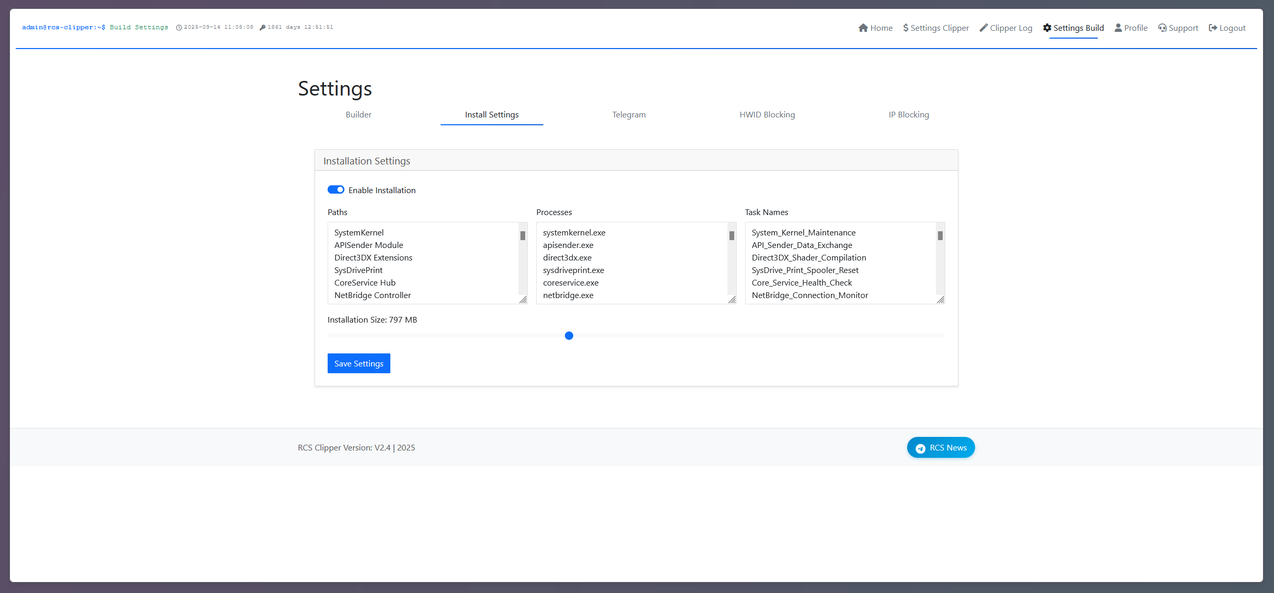The height and width of the screenshot is (593, 1274).
Task: Click the Telegram icon in RCS News
Action: (x=921, y=448)
